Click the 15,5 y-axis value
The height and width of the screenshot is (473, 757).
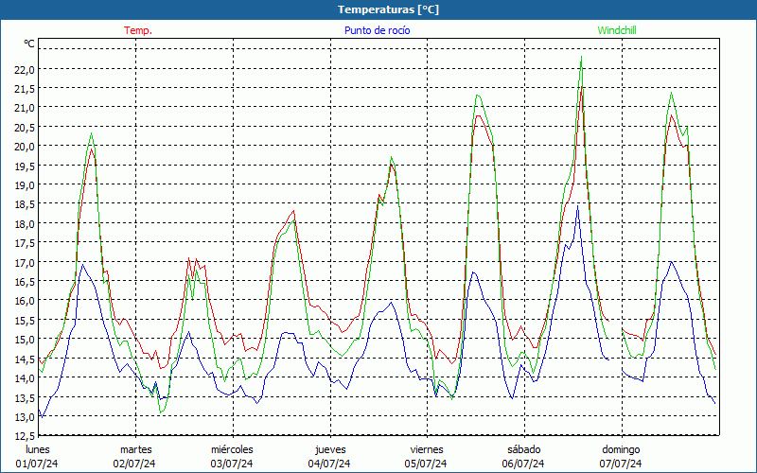click(x=25, y=321)
